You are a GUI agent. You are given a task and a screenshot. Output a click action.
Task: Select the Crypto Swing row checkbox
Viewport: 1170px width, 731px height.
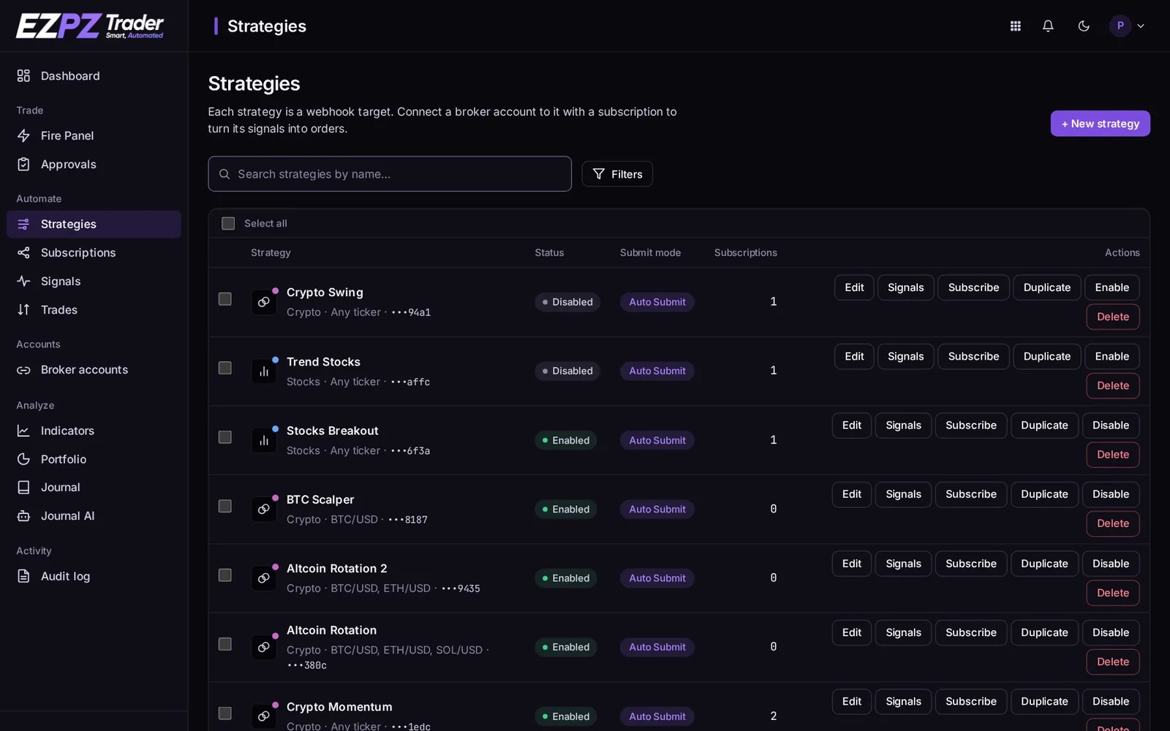pos(225,299)
